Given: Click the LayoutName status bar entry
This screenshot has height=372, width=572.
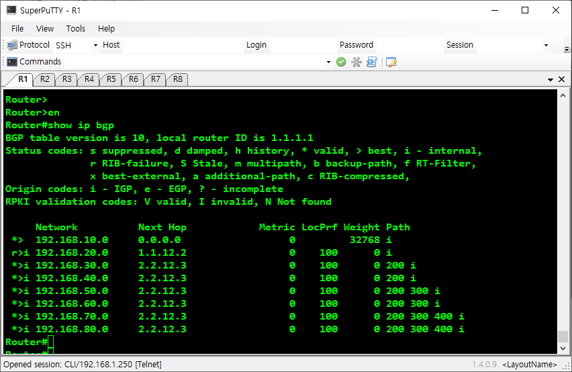Looking at the screenshot, I should (x=529, y=365).
